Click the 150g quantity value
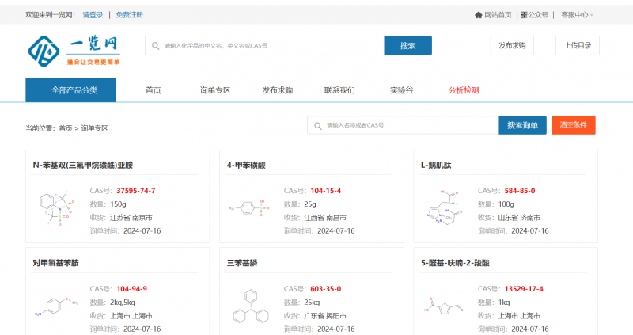Viewport: 633px width, 335px height. coord(118,204)
